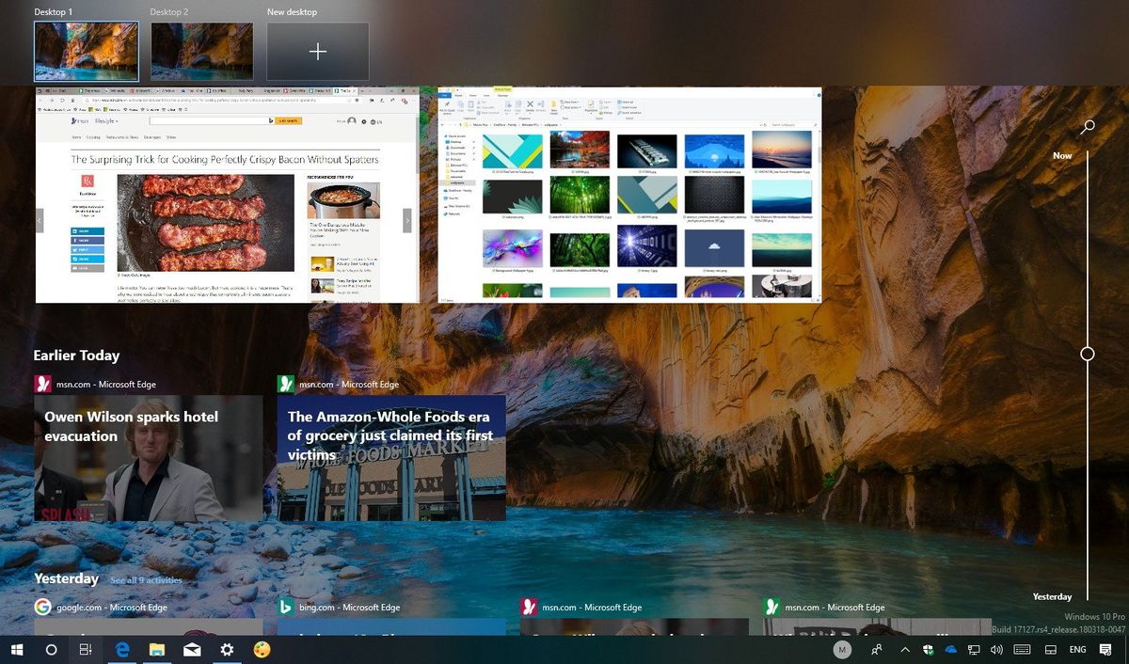Image resolution: width=1129 pixels, height=664 pixels.
Task: Click the left arrow on the Edge window preview
Action: coord(40,220)
